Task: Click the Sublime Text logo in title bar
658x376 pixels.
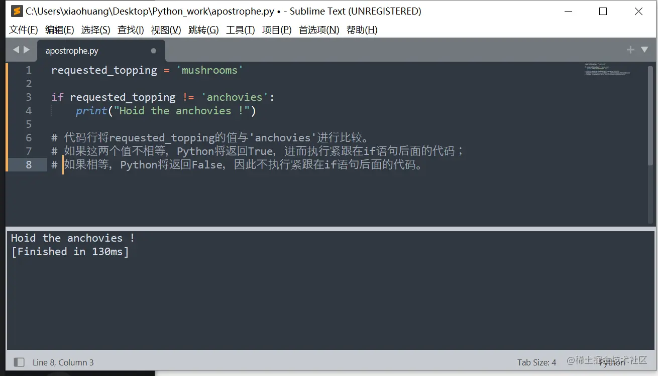Action: [x=17, y=11]
